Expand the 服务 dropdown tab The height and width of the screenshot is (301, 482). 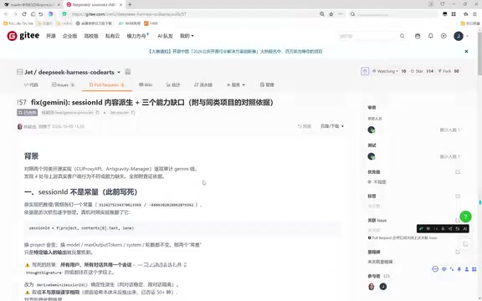pyautogui.click(x=236, y=84)
